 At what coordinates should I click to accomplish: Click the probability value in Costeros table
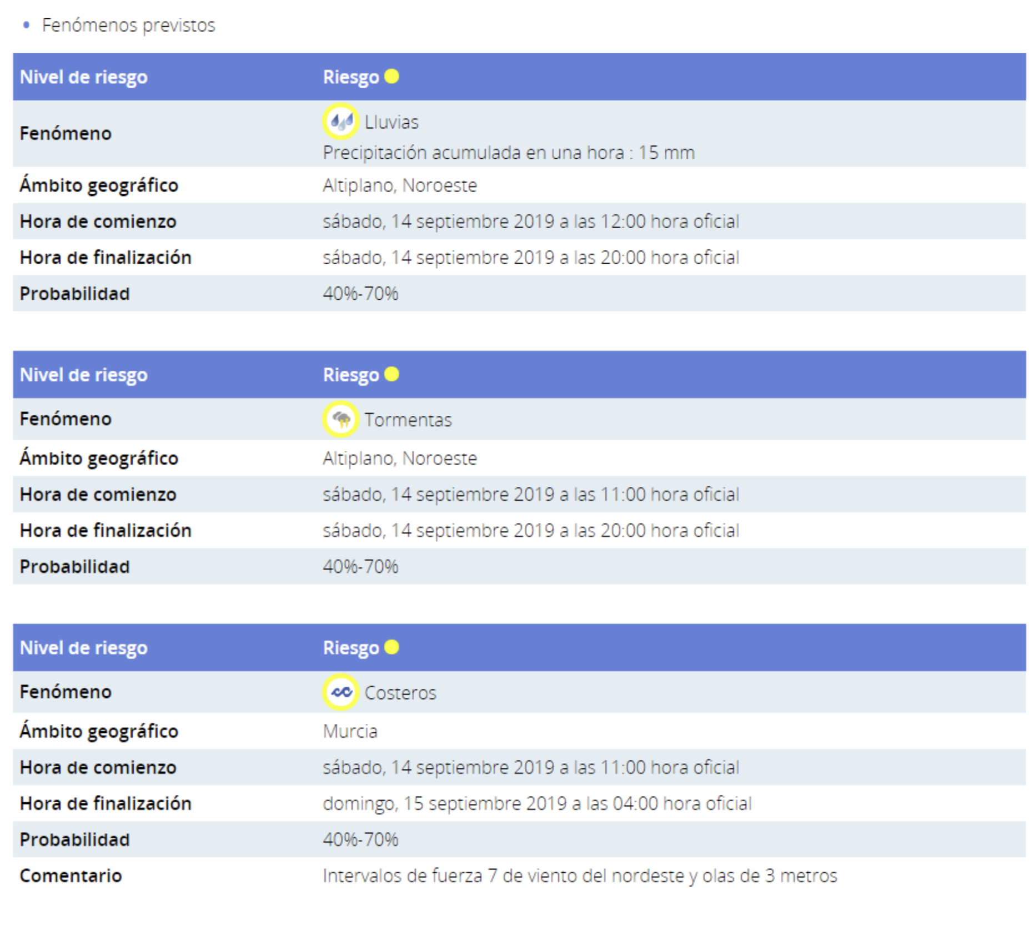tap(360, 839)
